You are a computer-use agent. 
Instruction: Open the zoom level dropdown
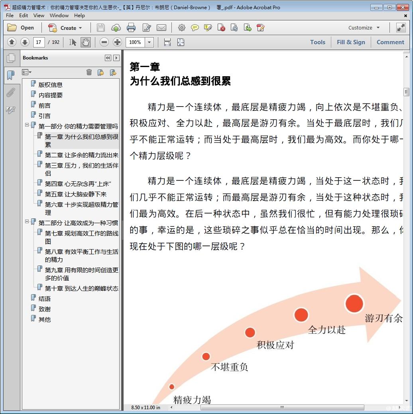point(149,42)
